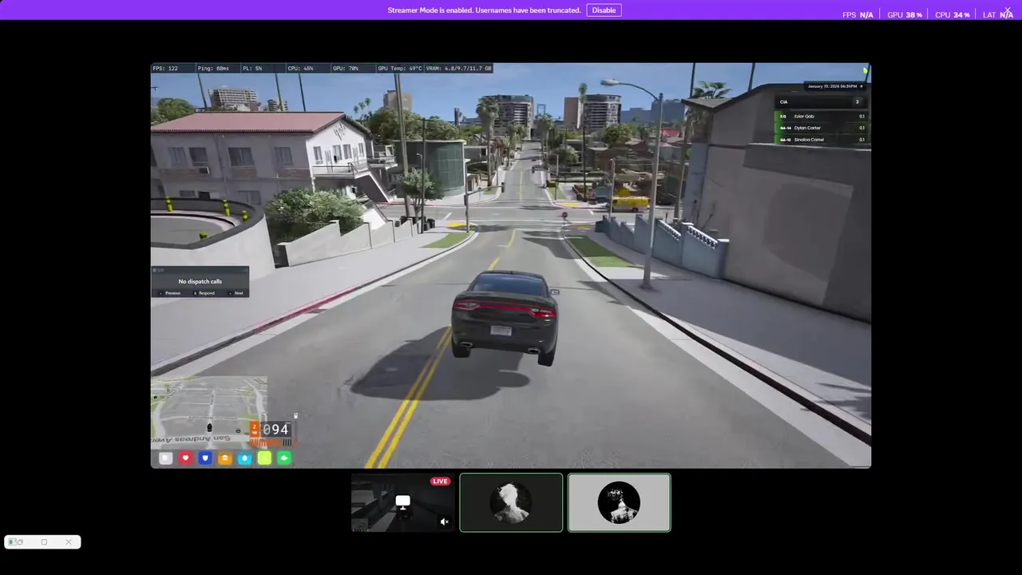
Task: Click the No dispatch calls message
Action: (x=200, y=281)
